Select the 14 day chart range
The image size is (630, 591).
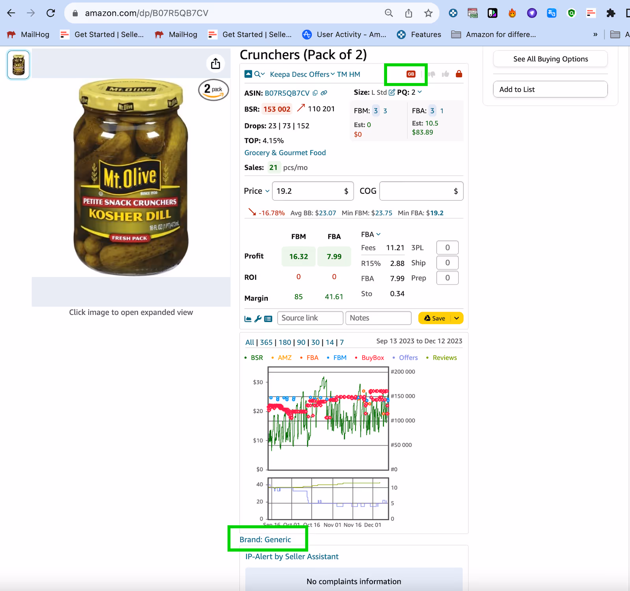[330, 342]
